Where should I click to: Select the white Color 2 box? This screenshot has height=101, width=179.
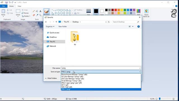click(102, 11)
